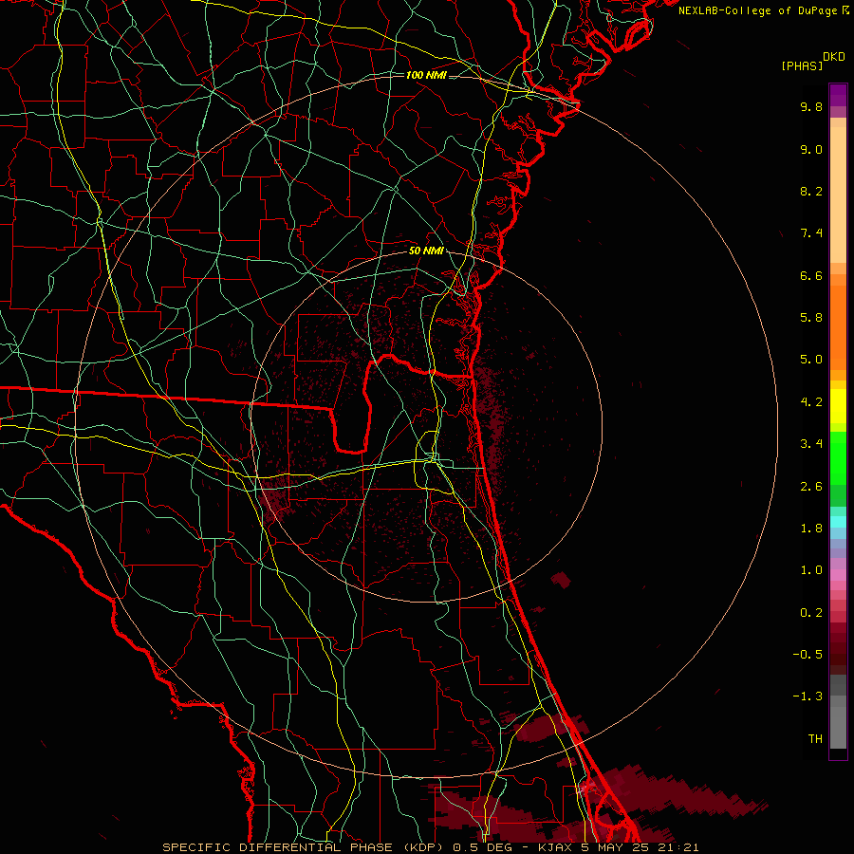
Task: Click the DKD label above the color scale
Action: [834, 57]
